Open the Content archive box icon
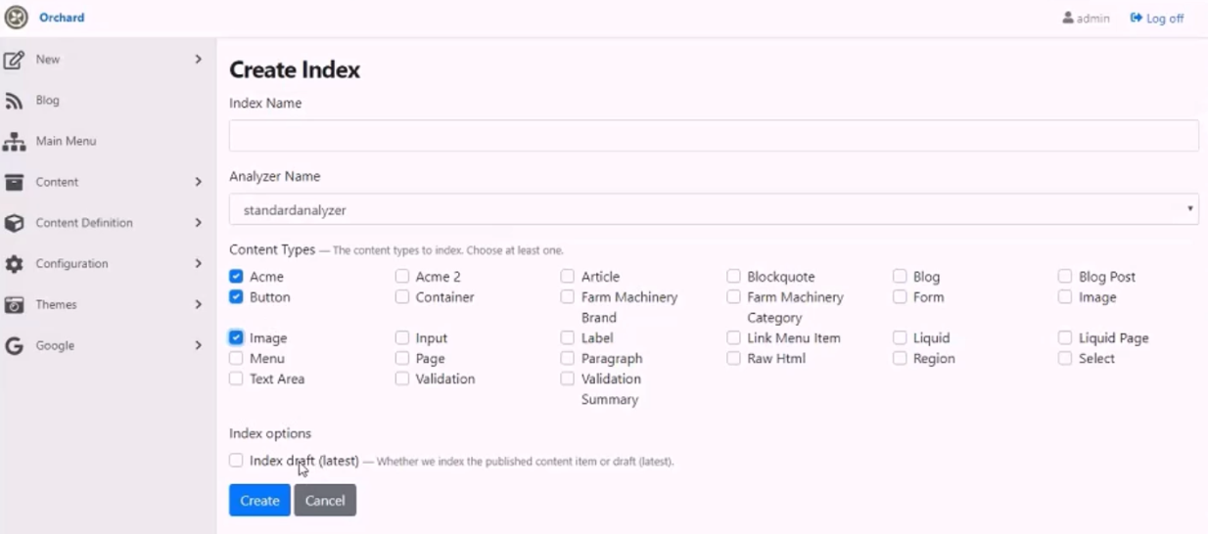Viewport: 1208px width, 534px height. [x=14, y=182]
